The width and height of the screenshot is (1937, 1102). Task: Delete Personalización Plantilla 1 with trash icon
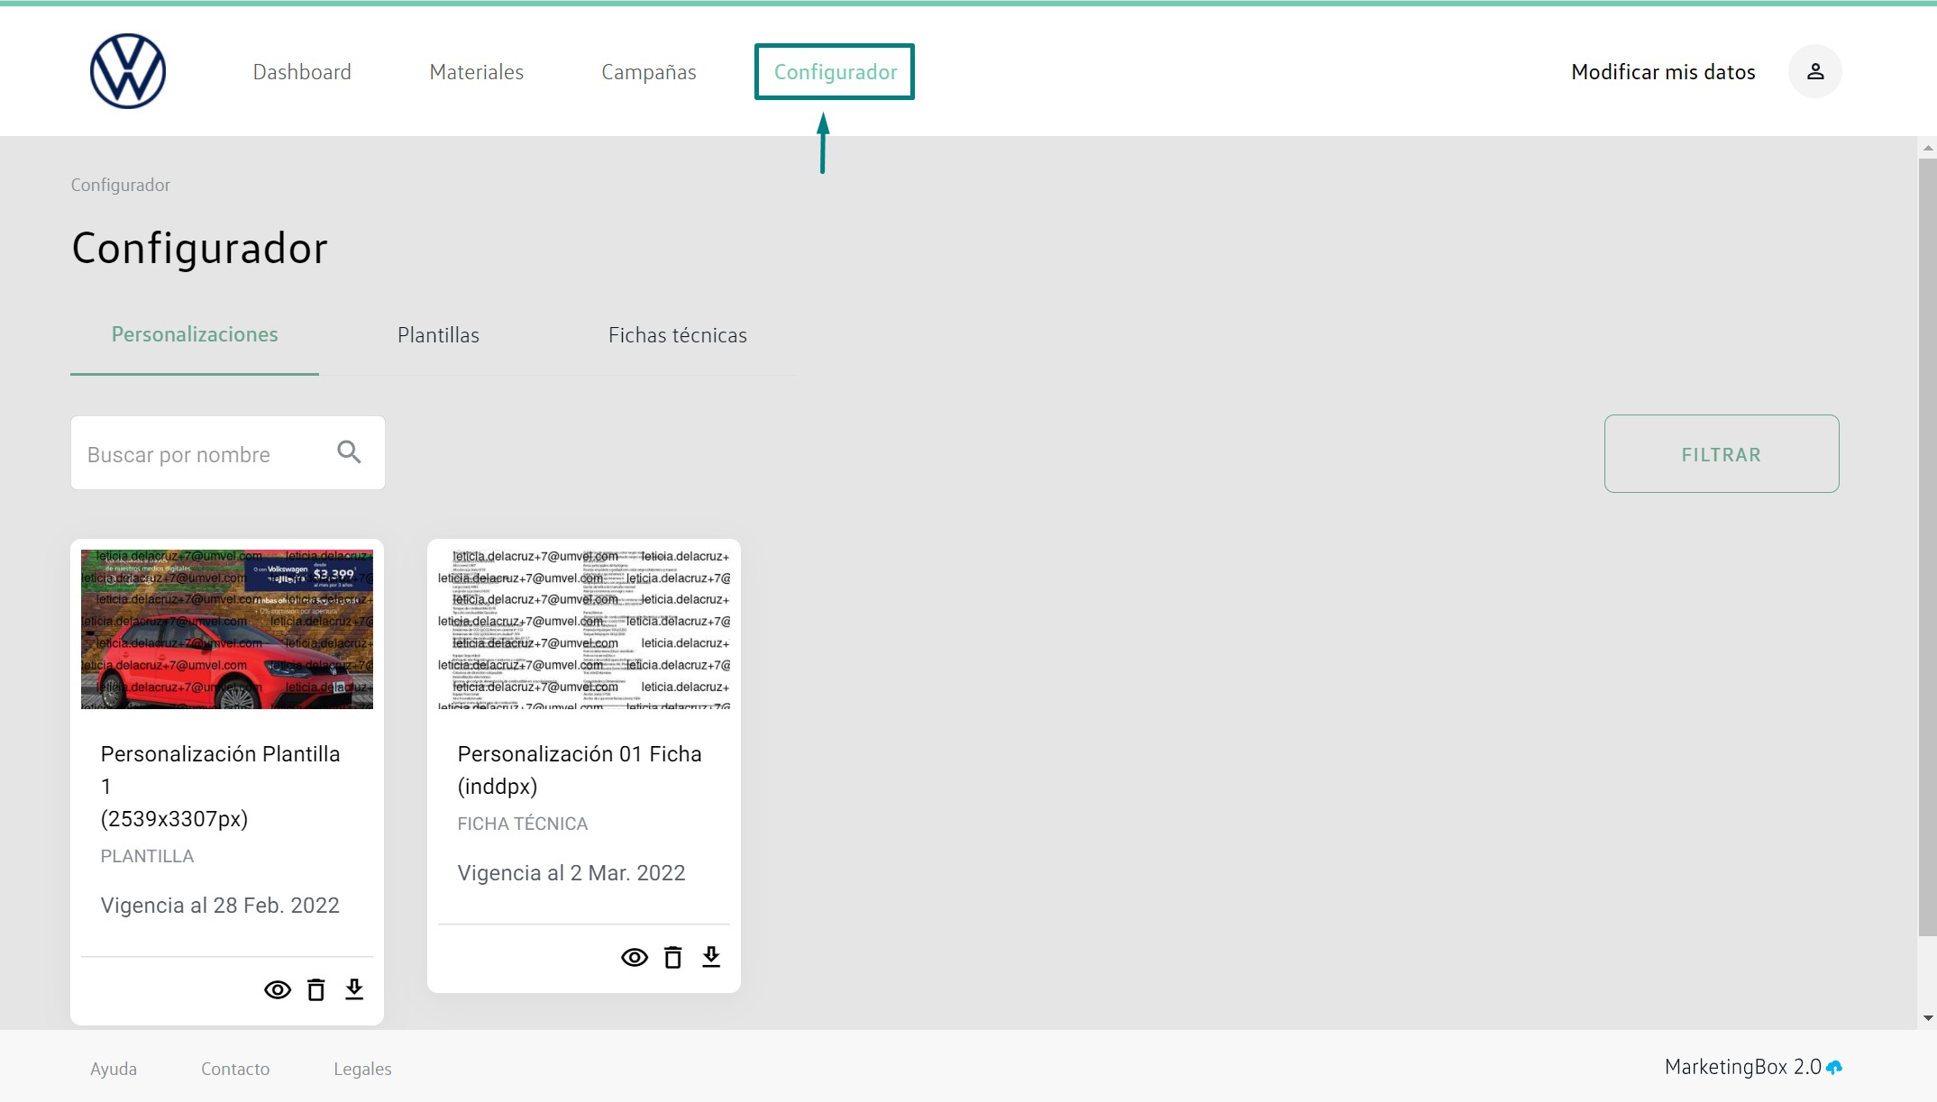pyautogui.click(x=316, y=990)
